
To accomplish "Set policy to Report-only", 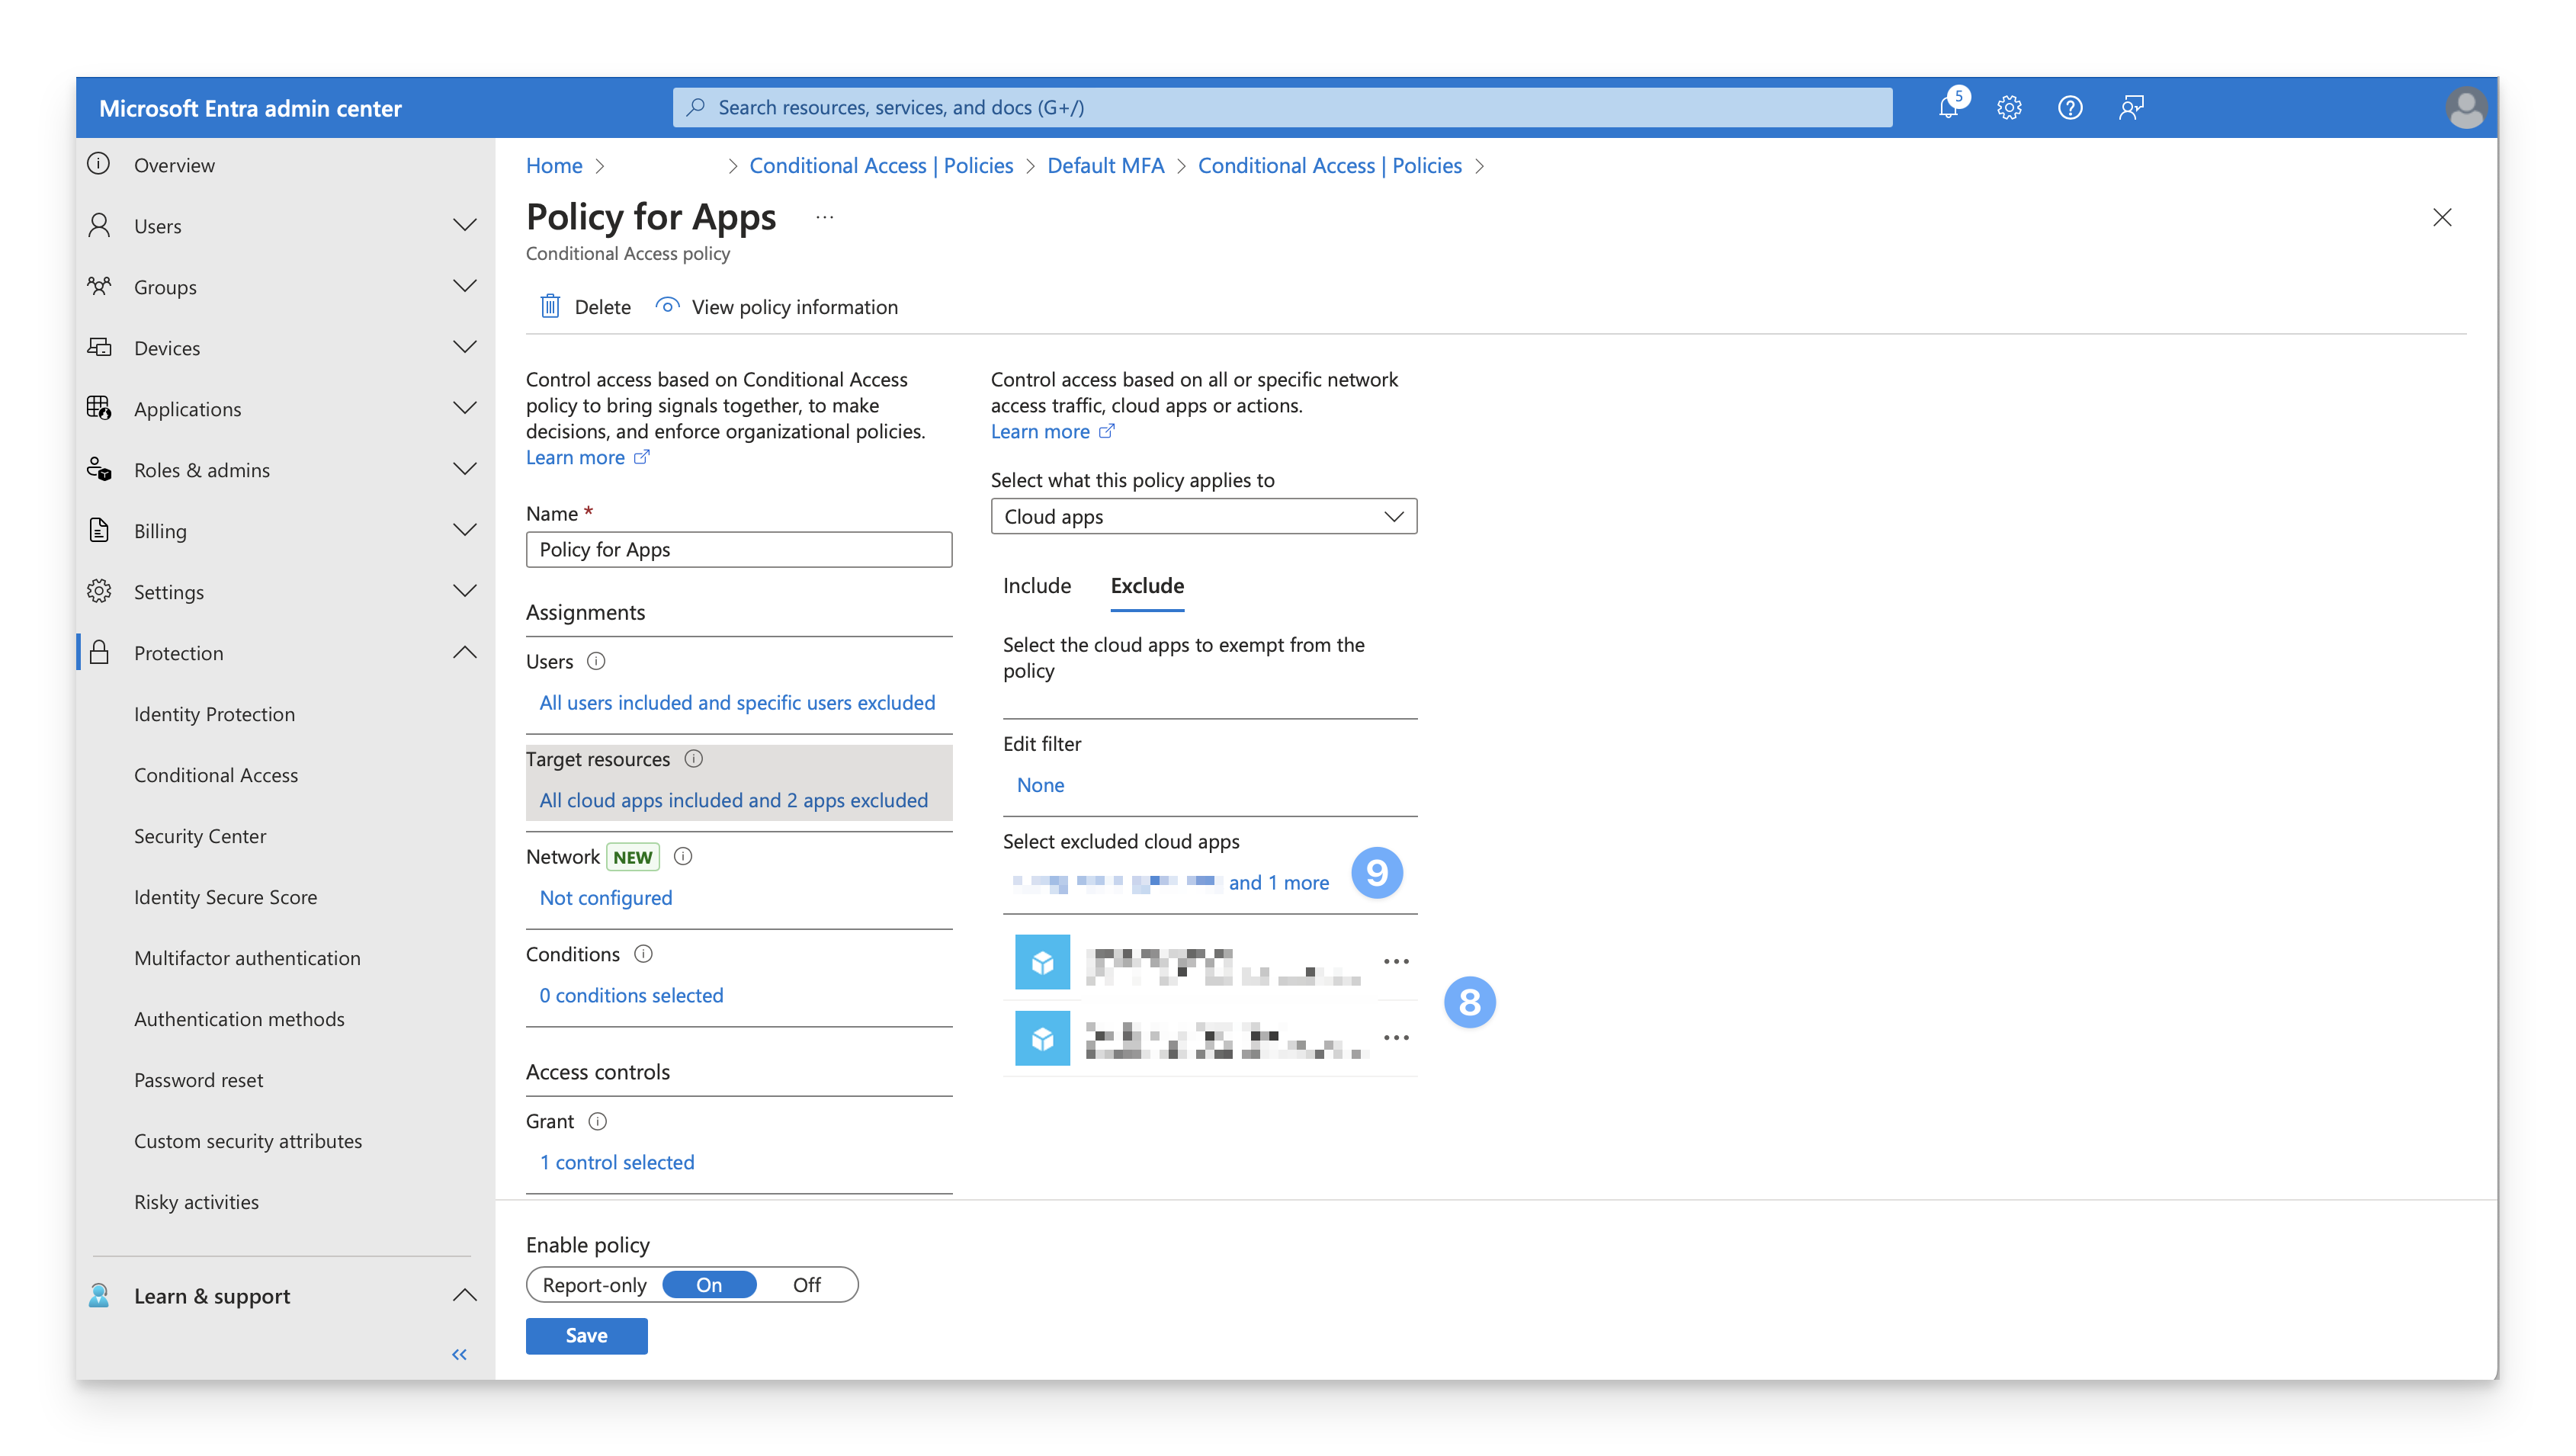I will (594, 1285).
